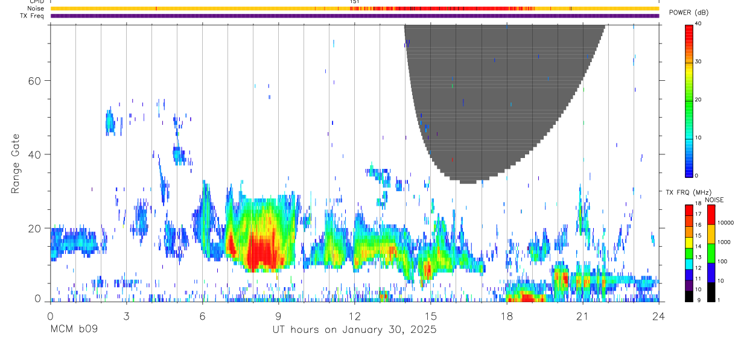Click the 100 noise legend tick

[721, 261]
